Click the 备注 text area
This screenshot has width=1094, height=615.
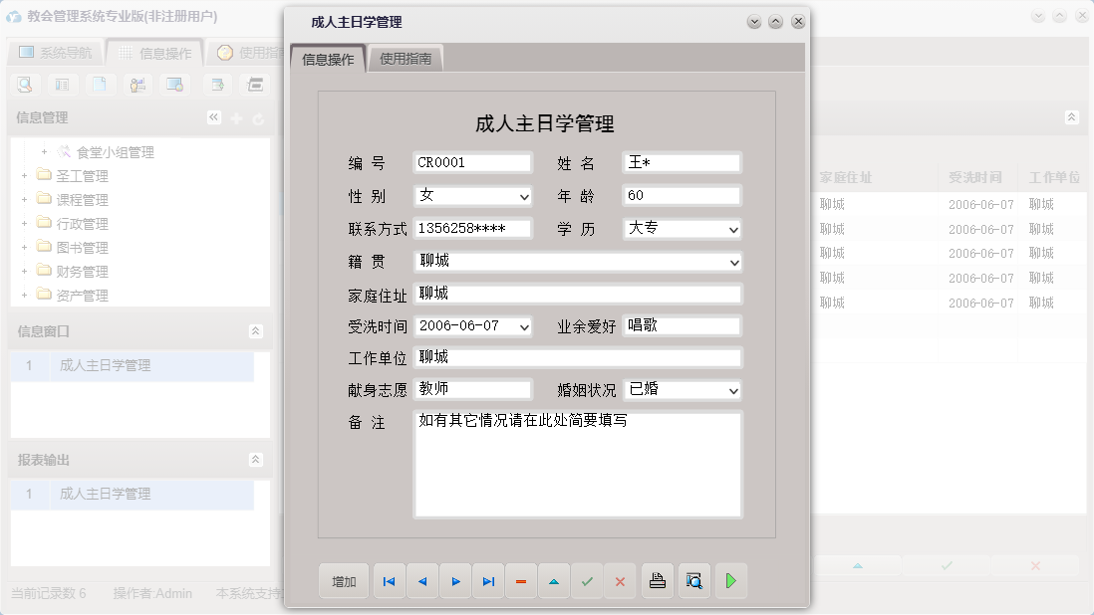578,463
